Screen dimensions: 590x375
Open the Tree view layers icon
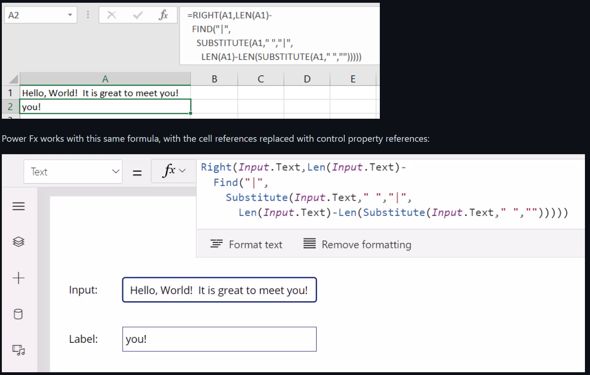pos(18,242)
